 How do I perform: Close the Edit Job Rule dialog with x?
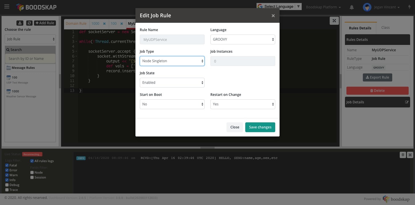(x=273, y=16)
